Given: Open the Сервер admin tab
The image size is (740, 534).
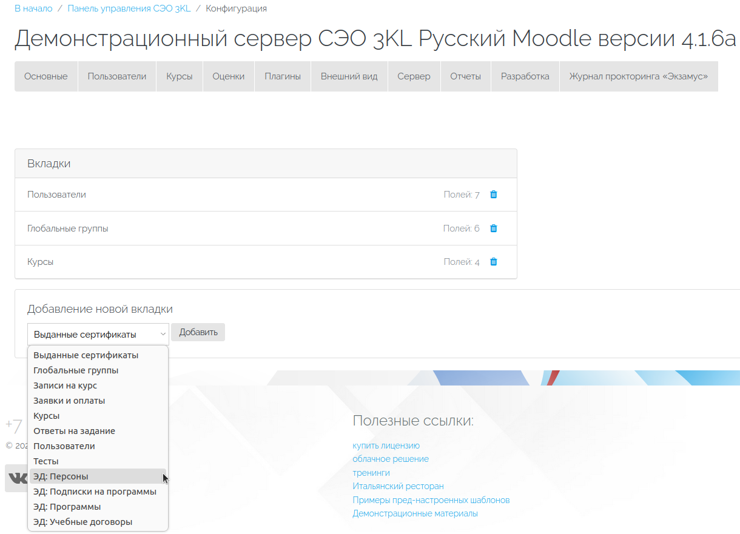Looking at the screenshot, I should click(414, 76).
